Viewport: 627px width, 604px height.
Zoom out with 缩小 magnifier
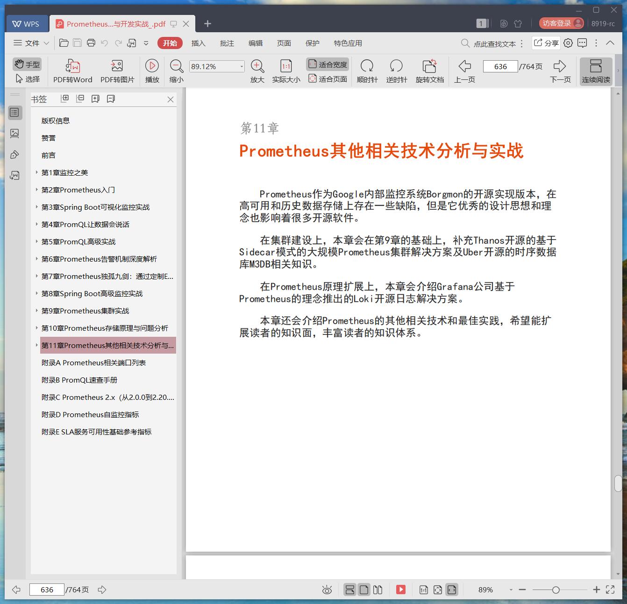(x=176, y=71)
